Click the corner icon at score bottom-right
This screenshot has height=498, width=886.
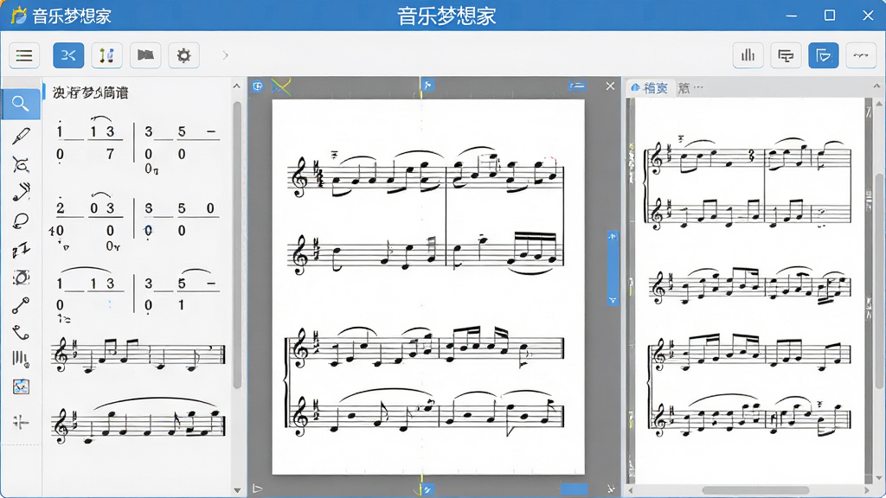coord(611,489)
